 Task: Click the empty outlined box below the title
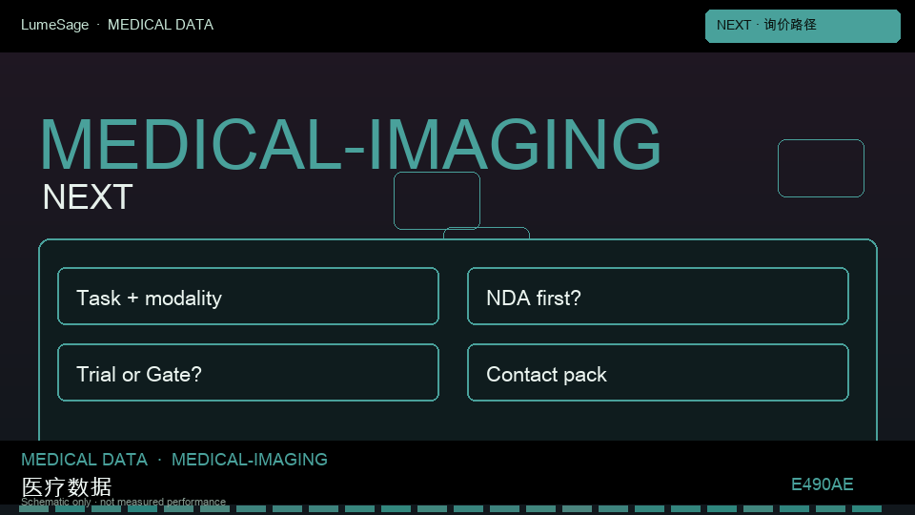point(437,200)
